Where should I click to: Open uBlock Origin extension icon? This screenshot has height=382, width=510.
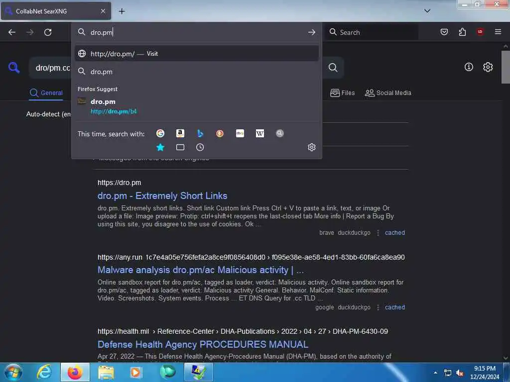click(x=480, y=32)
